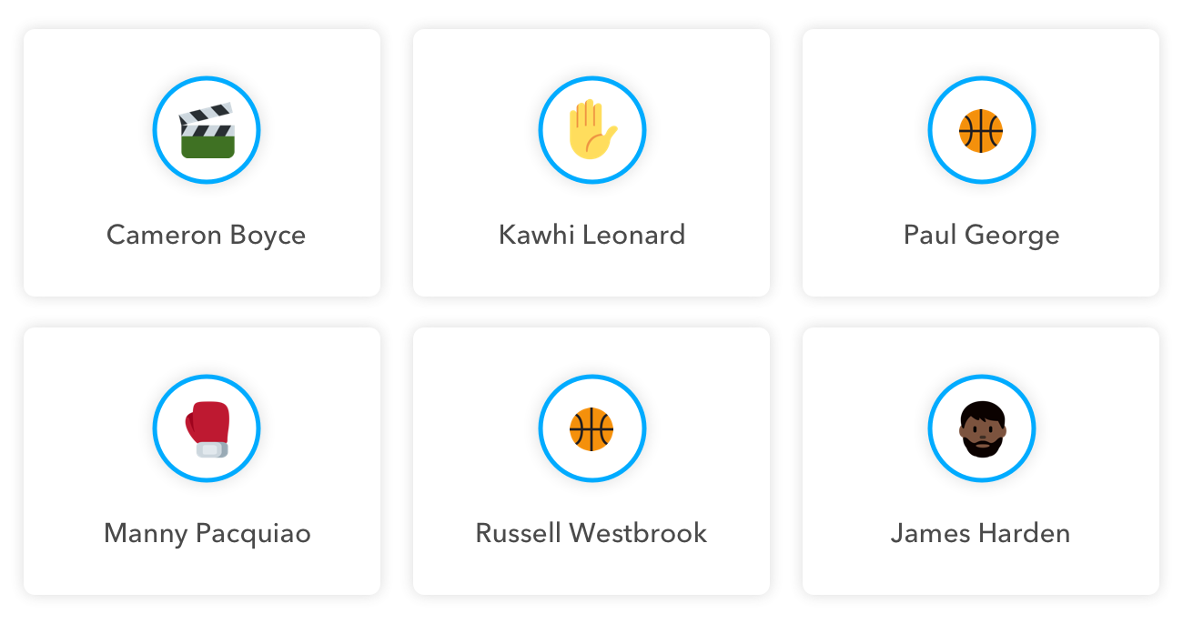Select the Russell Westbrook text label
The width and height of the screenshot is (1183, 624).
tap(591, 533)
